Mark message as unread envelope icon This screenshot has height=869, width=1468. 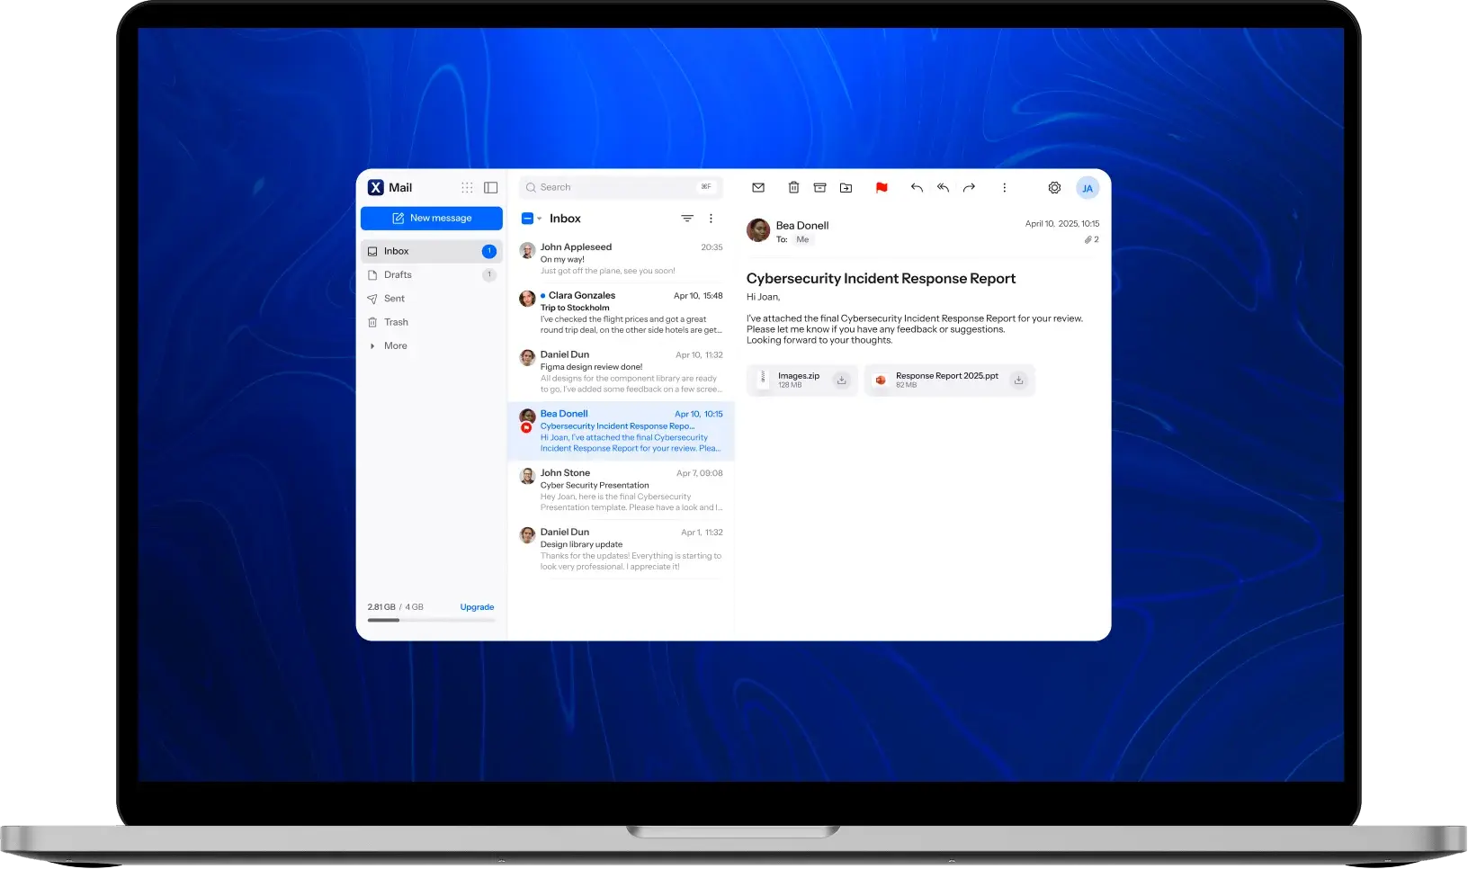pyautogui.click(x=758, y=187)
